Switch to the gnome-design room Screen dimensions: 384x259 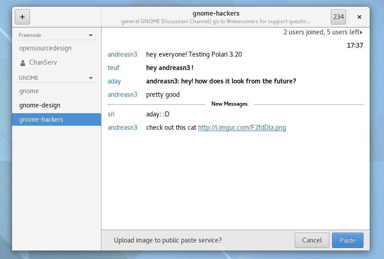[57, 105]
